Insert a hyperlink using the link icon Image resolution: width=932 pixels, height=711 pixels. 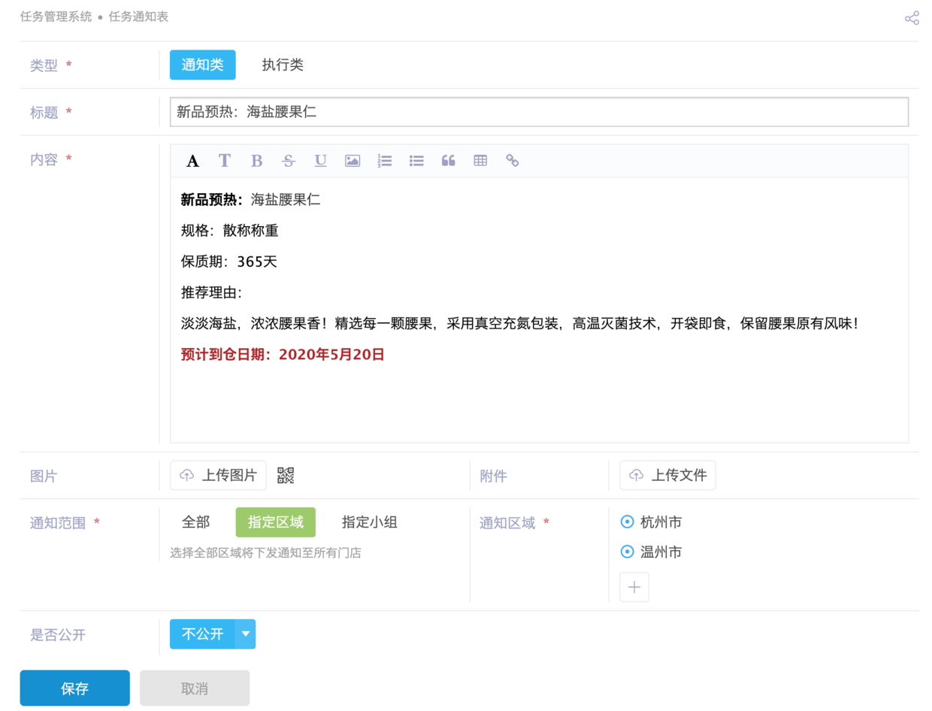(513, 160)
